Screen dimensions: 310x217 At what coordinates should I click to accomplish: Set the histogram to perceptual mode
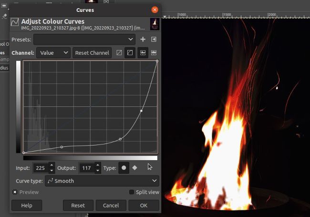point(154,52)
